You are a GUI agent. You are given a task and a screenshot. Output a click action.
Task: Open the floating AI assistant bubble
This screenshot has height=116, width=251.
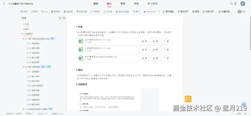coord(244,105)
